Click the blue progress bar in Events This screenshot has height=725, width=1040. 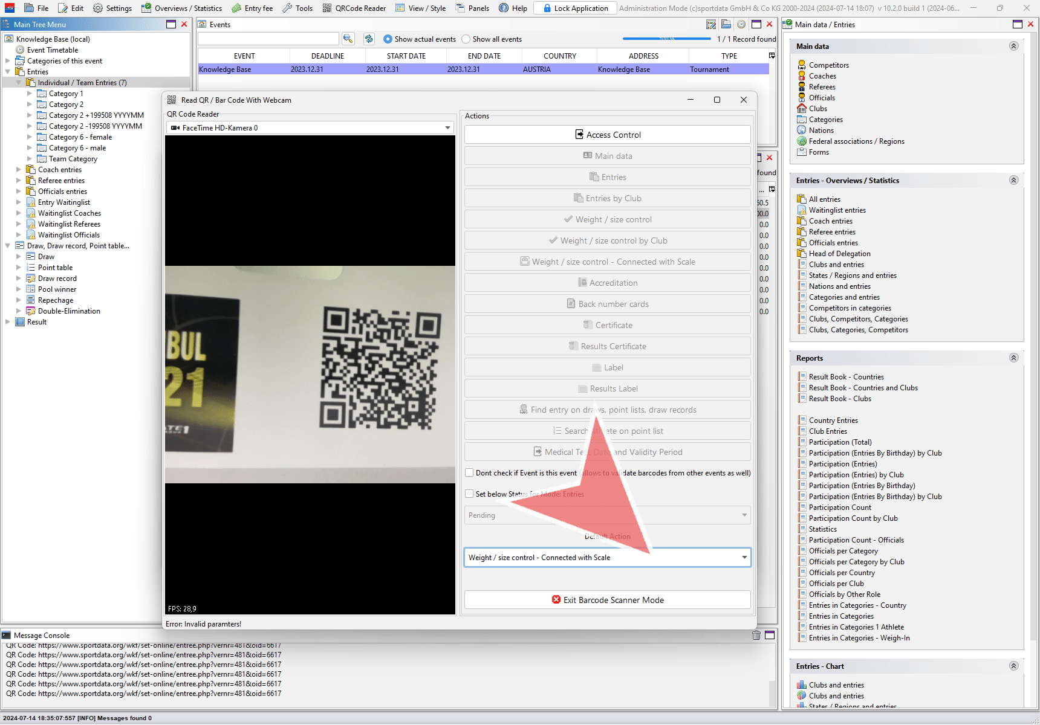click(666, 39)
